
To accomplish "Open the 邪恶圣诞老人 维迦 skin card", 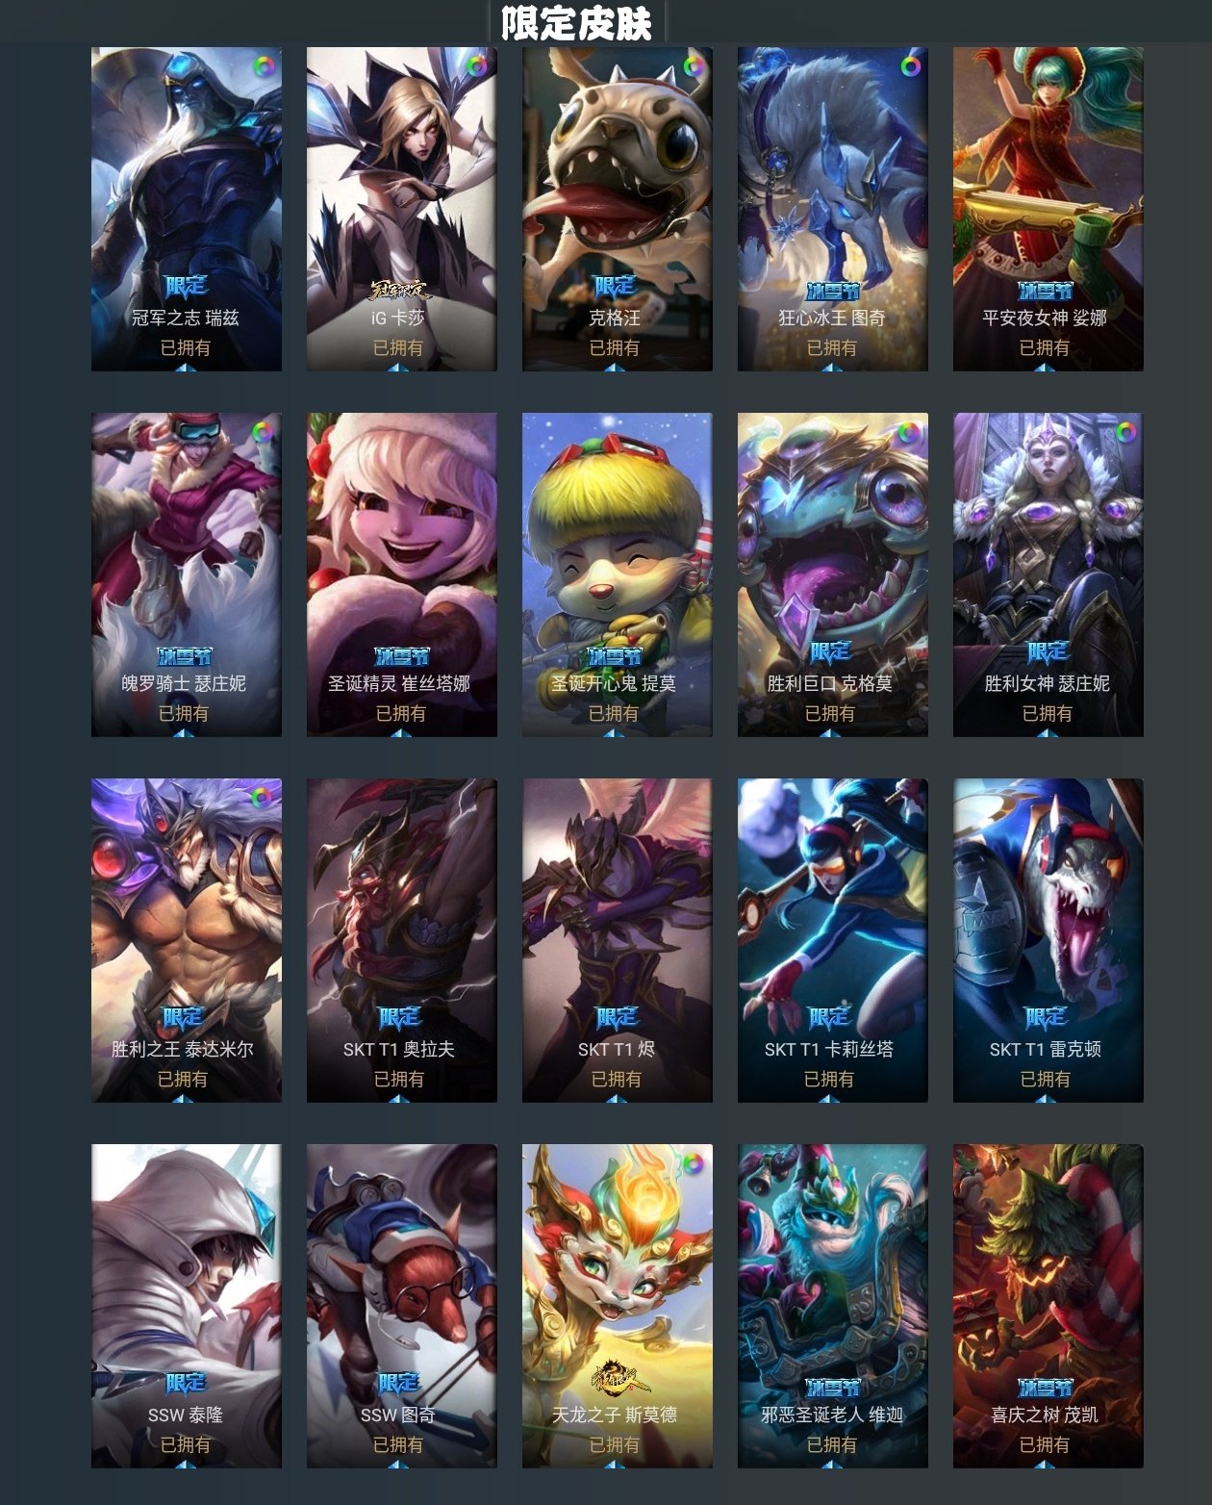I will [x=833, y=1306].
